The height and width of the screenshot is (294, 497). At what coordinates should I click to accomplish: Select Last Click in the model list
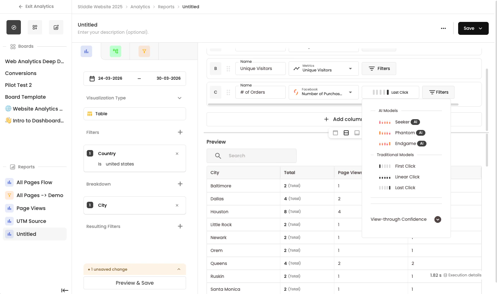397,188
